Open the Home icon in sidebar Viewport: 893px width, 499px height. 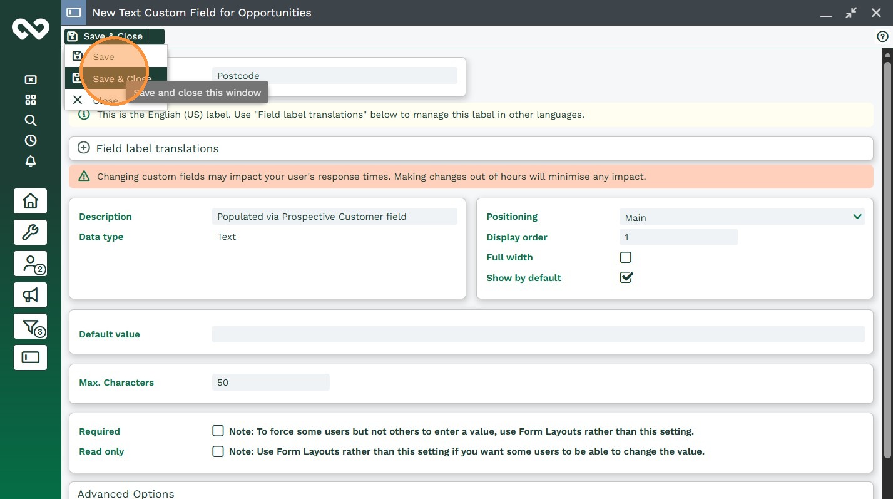(x=30, y=201)
